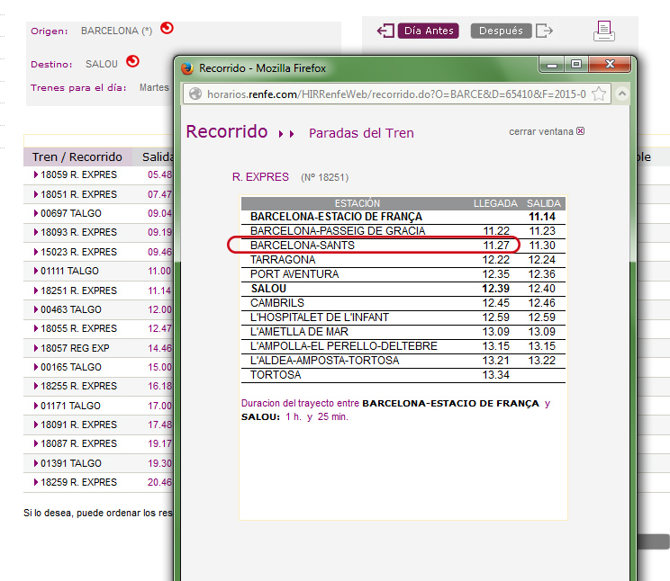Click the TORTOSA final station name

tap(276, 375)
